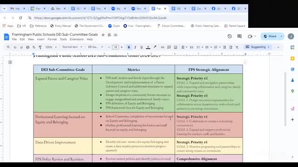
Task: Open the Policy Manual bookmark
Action: pos(61,26)
